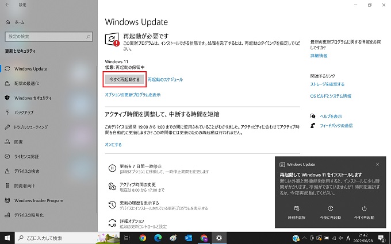Image resolution: width=391 pixels, height=244 pixels.
Task: Select 詳細オプション option
Action: click(x=137, y=223)
